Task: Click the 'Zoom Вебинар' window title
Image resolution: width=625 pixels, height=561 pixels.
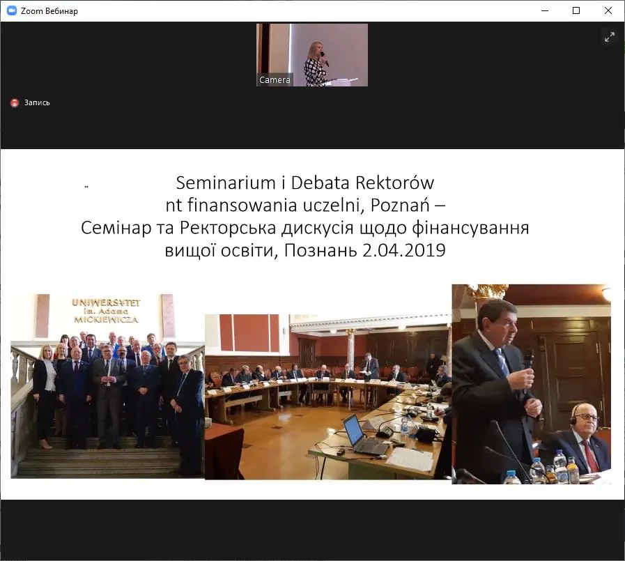Action: coord(49,10)
